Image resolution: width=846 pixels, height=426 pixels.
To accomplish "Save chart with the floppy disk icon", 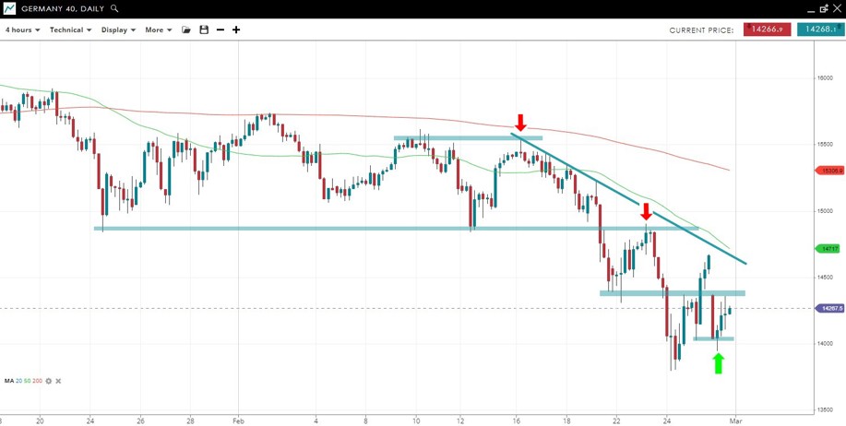I will pos(204,30).
